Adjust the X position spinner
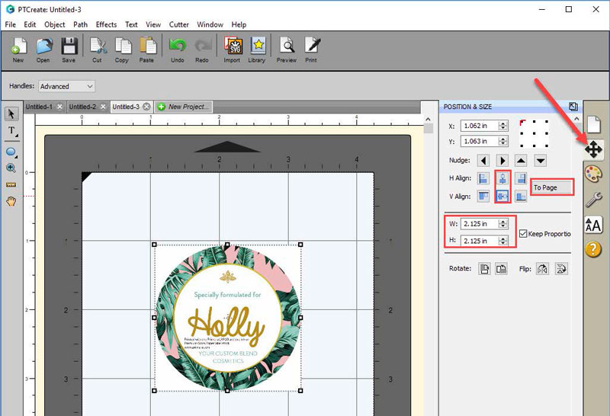Viewport: 610px width, 416px height. [x=503, y=126]
